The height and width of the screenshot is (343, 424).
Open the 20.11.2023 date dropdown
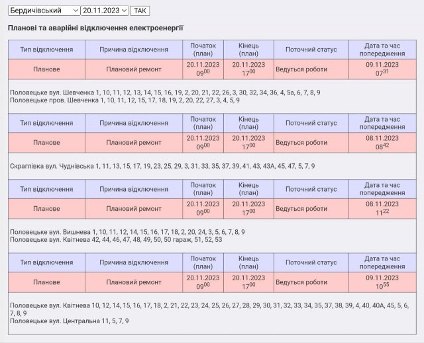point(105,11)
